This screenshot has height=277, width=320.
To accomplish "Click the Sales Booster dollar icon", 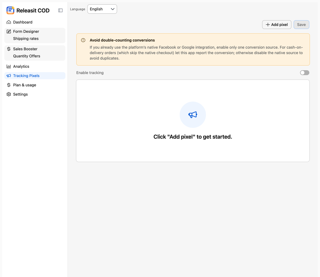I will tap(8, 49).
